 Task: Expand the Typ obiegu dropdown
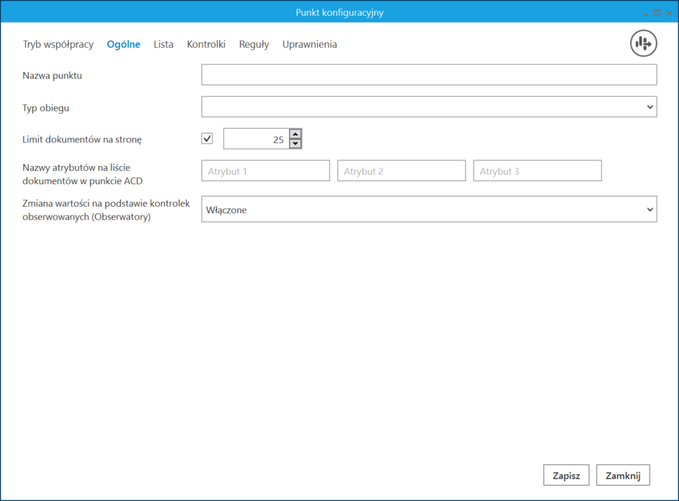click(x=429, y=107)
